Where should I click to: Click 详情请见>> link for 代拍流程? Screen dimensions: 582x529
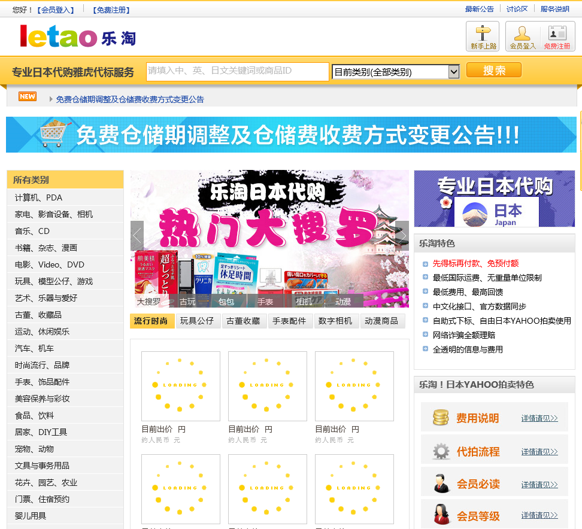point(539,451)
